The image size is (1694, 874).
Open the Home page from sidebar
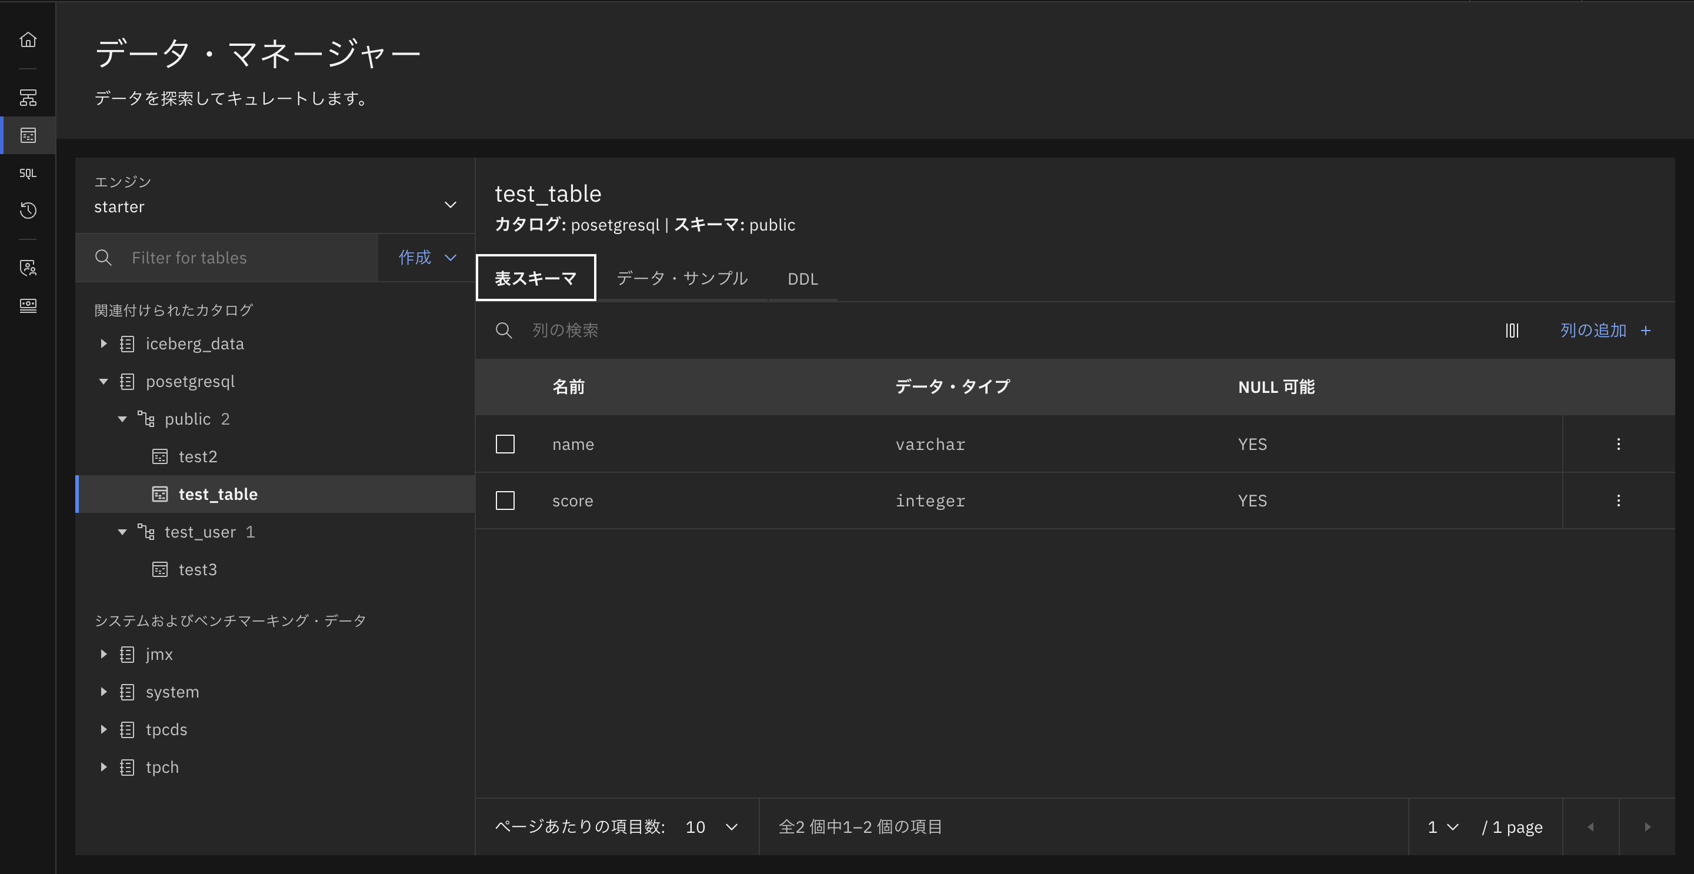pyautogui.click(x=28, y=39)
